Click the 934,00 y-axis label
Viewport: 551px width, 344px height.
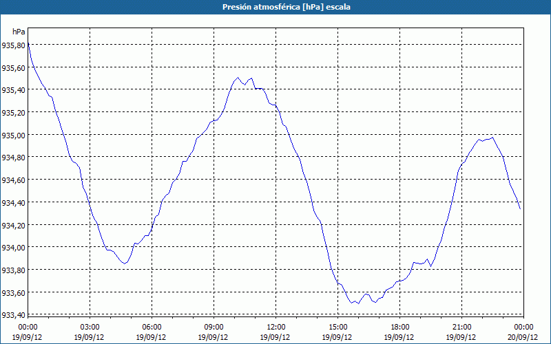point(13,248)
